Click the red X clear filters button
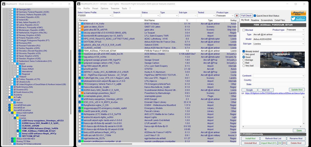Viewport: 311px width, 147px height. tap(237, 16)
